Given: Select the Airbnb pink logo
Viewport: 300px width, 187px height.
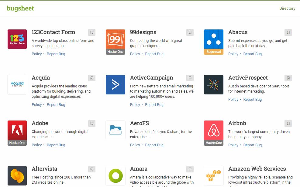Looking at the screenshot, I should click(x=214, y=130).
